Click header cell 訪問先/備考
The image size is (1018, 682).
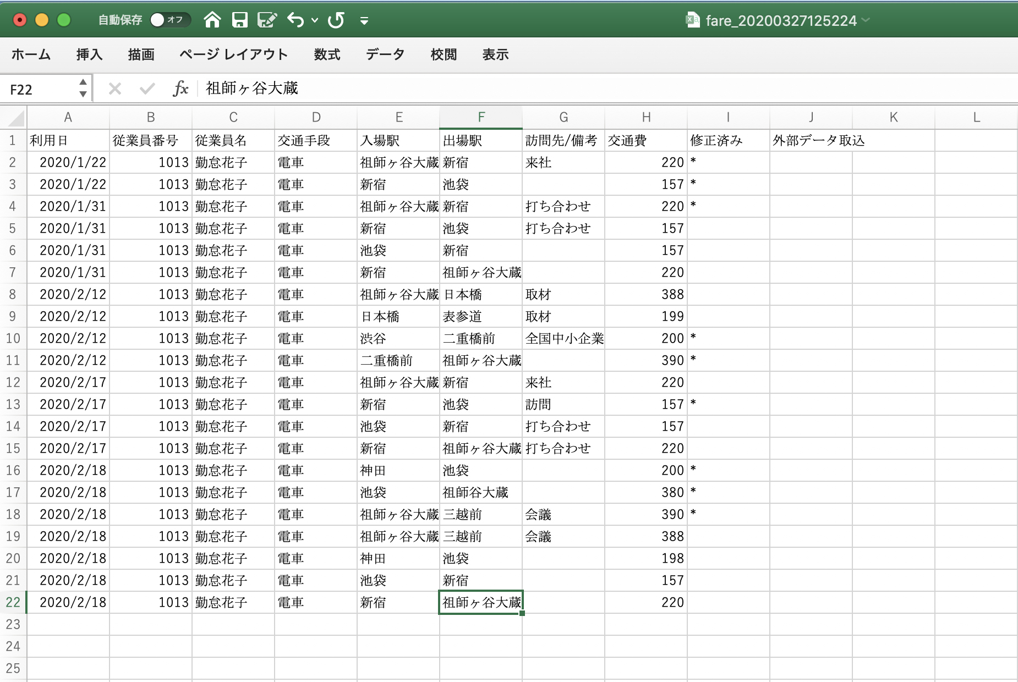click(x=563, y=140)
